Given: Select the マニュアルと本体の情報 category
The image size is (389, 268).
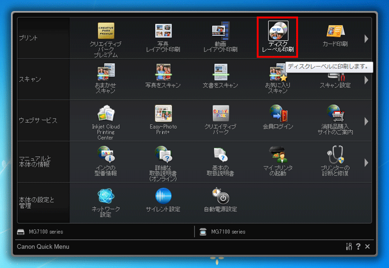Looking at the screenshot, I should [43, 162].
